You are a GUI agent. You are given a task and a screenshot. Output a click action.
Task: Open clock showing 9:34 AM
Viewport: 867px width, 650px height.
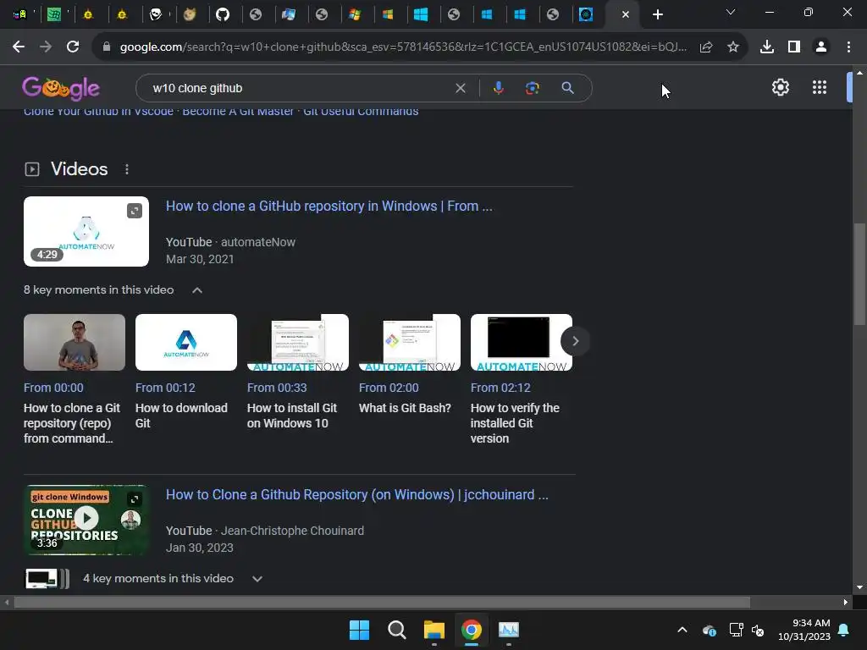click(804, 630)
